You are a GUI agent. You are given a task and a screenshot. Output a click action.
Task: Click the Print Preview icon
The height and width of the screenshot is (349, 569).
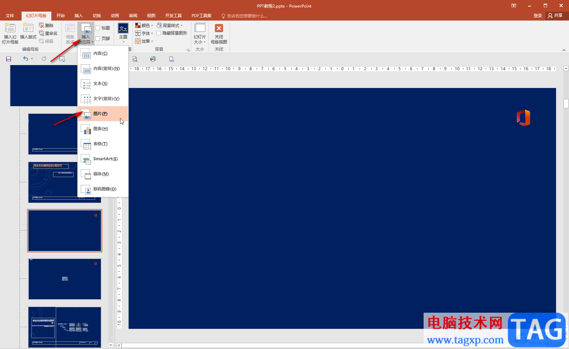pos(135,59)
